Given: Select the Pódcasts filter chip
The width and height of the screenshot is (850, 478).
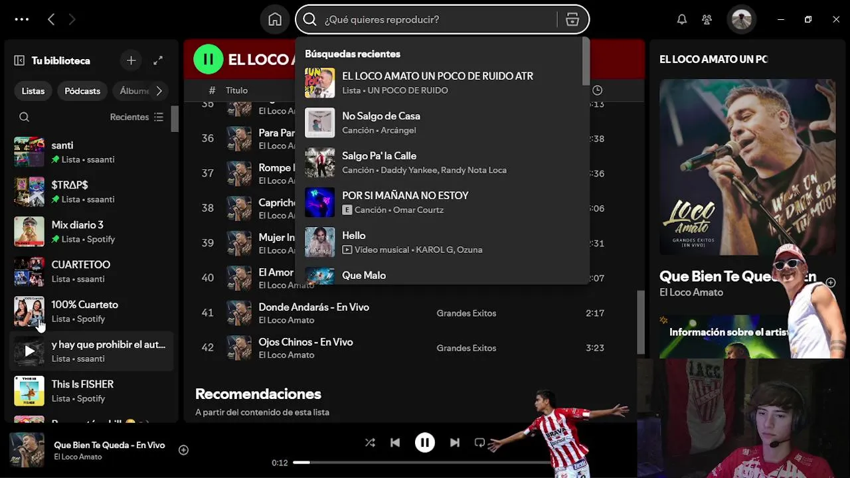Looking at the screenshot, I should pos(82,91).
